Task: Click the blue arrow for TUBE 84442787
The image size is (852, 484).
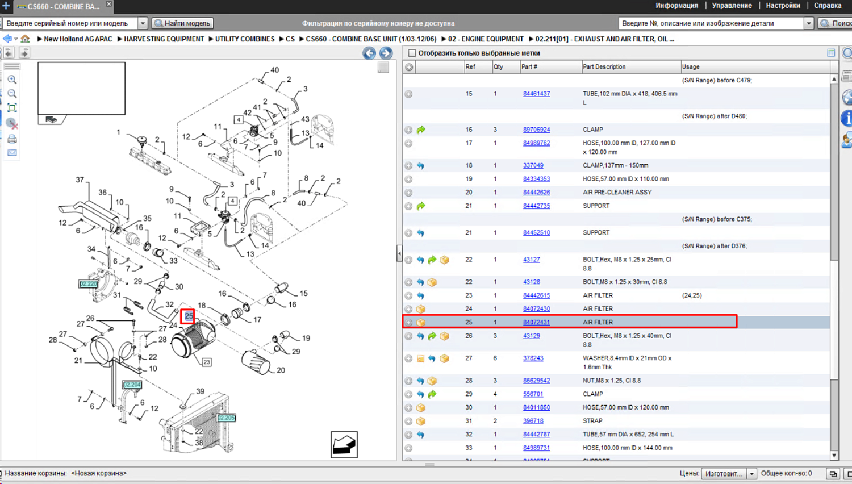Action: click(420, 435)
